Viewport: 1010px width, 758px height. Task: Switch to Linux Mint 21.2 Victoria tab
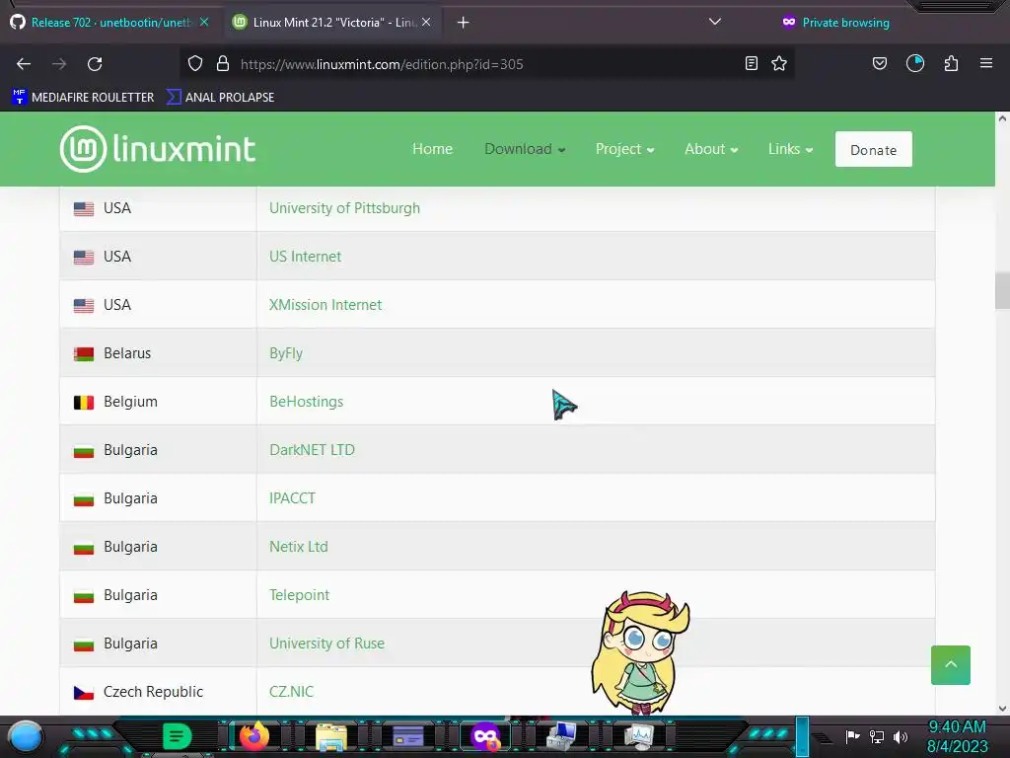pos(334,23)
